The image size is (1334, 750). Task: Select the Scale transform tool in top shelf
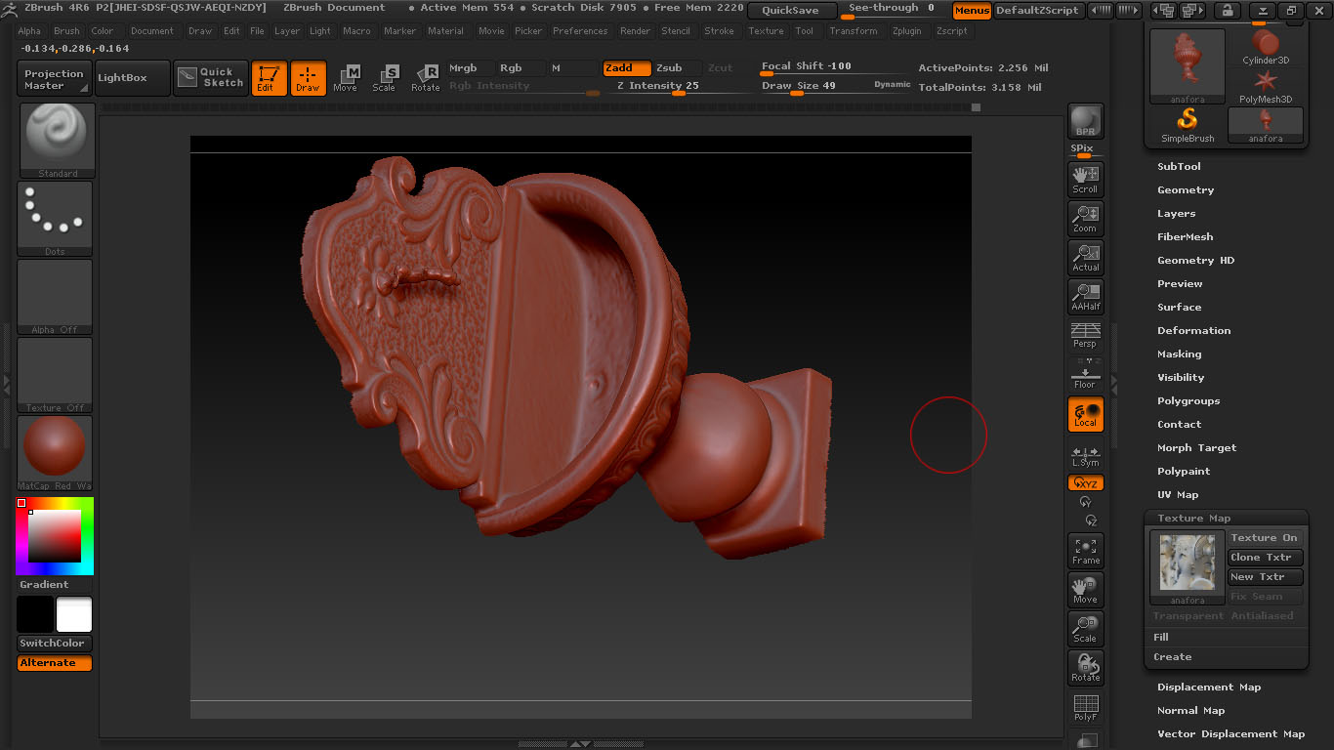pyautogui.click(x=385, y=78)
